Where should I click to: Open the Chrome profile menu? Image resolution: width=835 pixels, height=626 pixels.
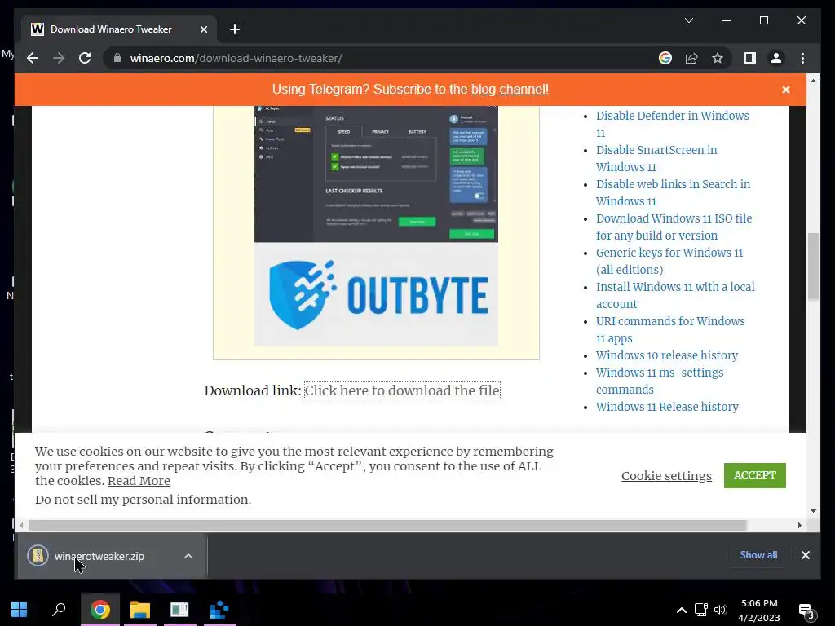point(776,58)
